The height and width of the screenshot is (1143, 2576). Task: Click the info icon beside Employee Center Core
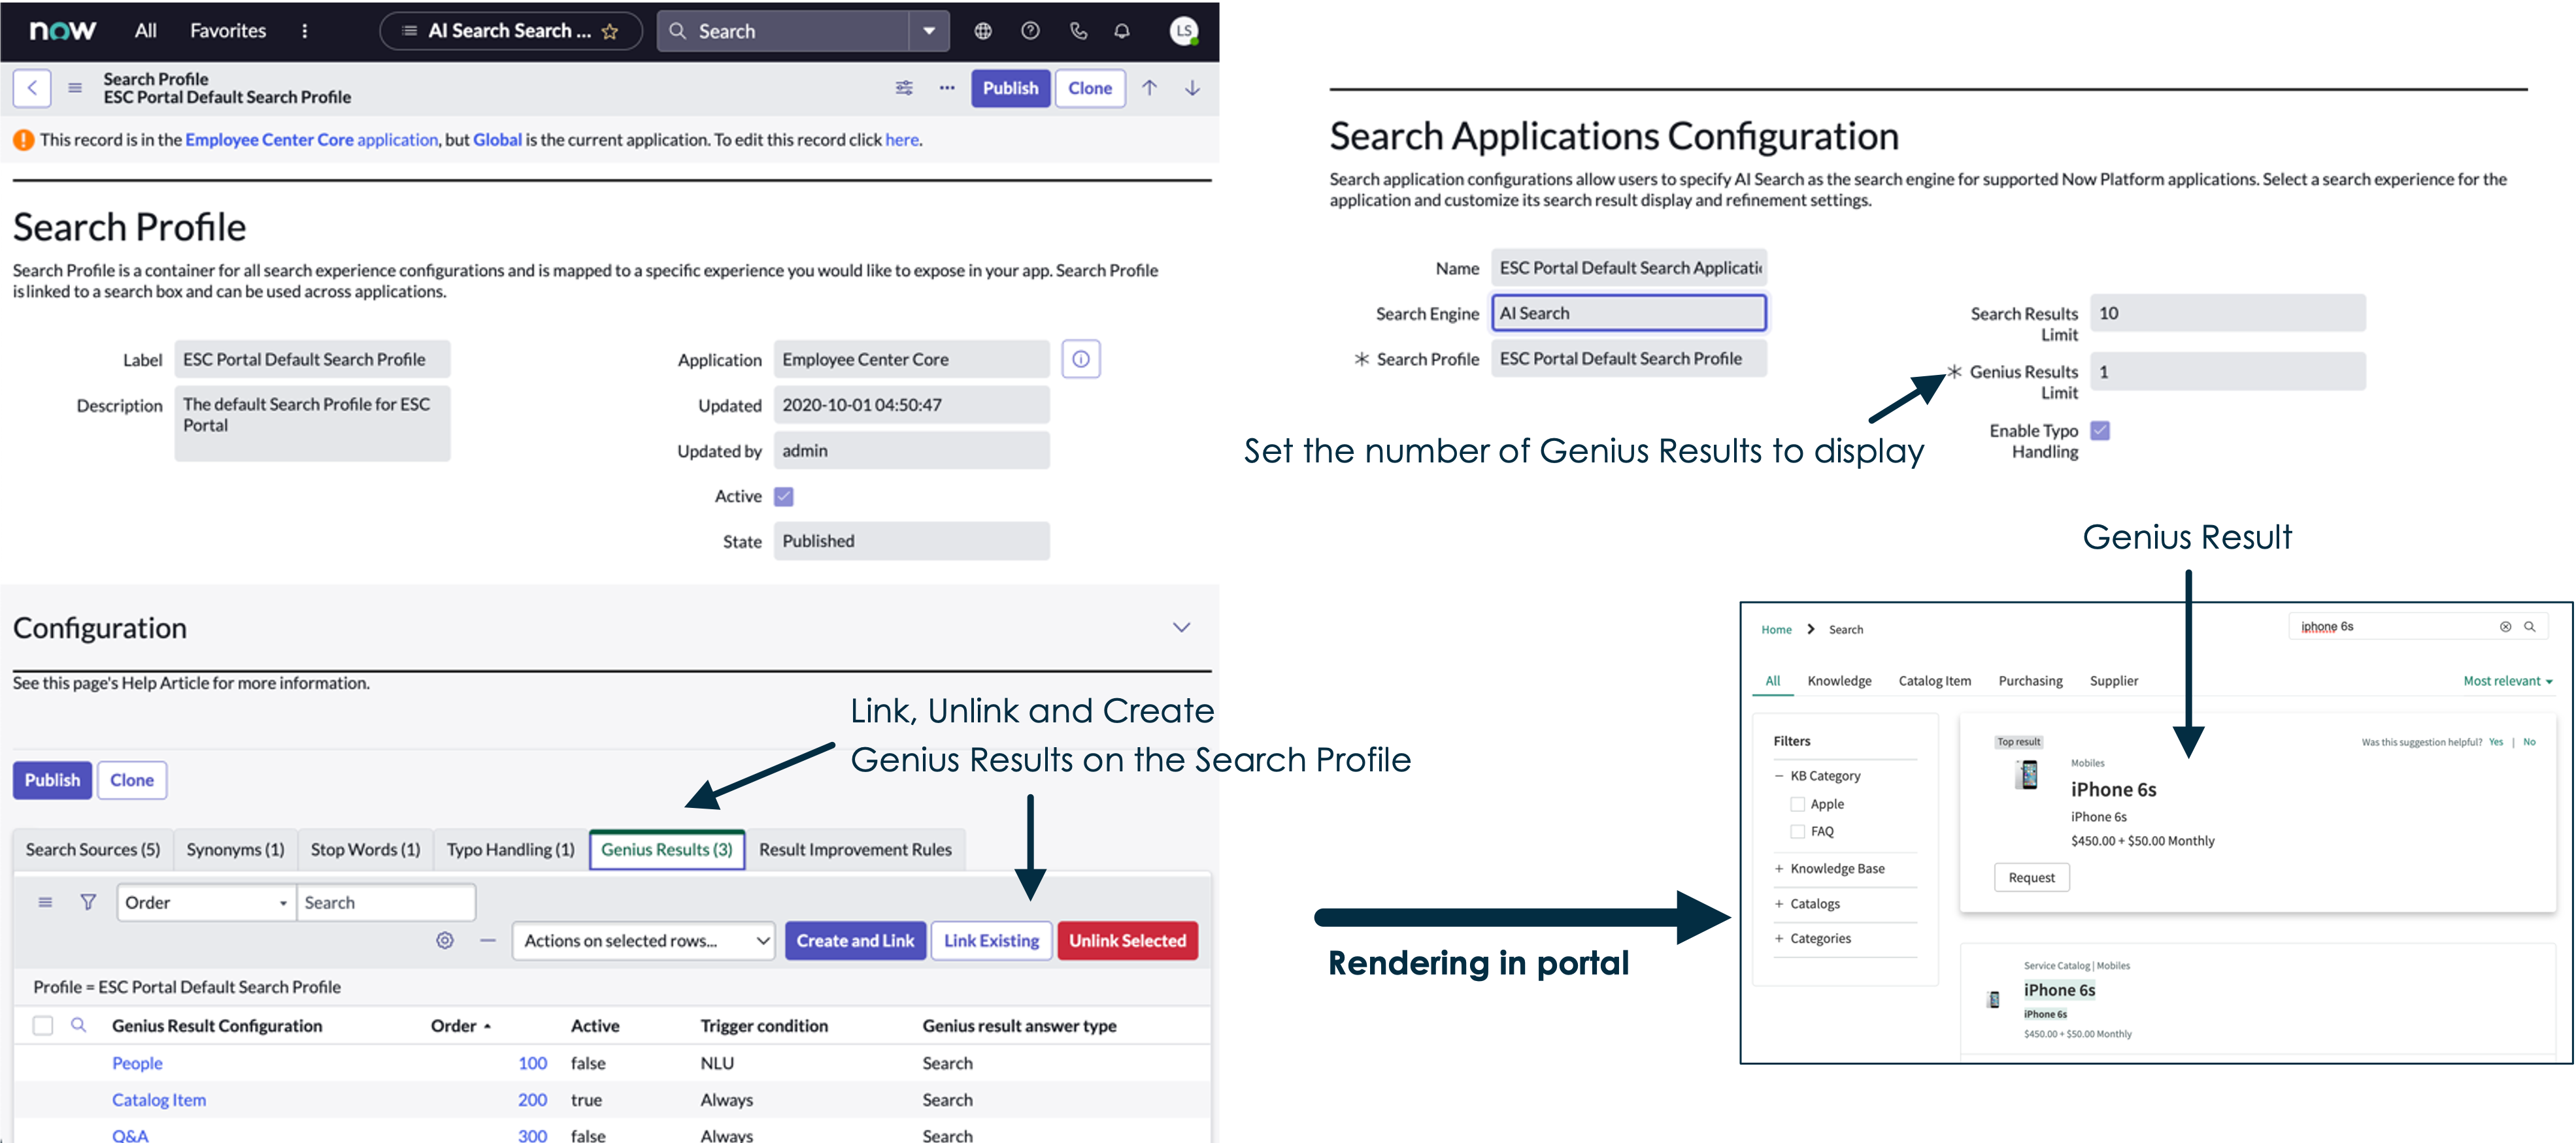pos(1081,359)
